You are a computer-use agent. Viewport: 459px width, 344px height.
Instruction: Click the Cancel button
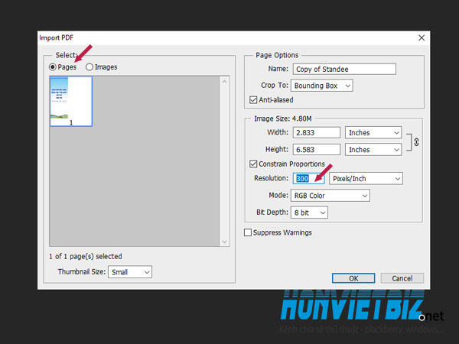click(402, 278)
